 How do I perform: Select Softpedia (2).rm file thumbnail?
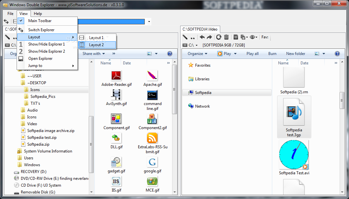[x=294, y=77]
